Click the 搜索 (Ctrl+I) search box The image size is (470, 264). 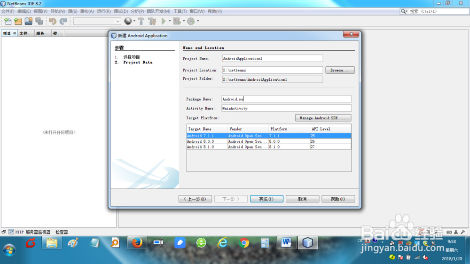(438, 11)
